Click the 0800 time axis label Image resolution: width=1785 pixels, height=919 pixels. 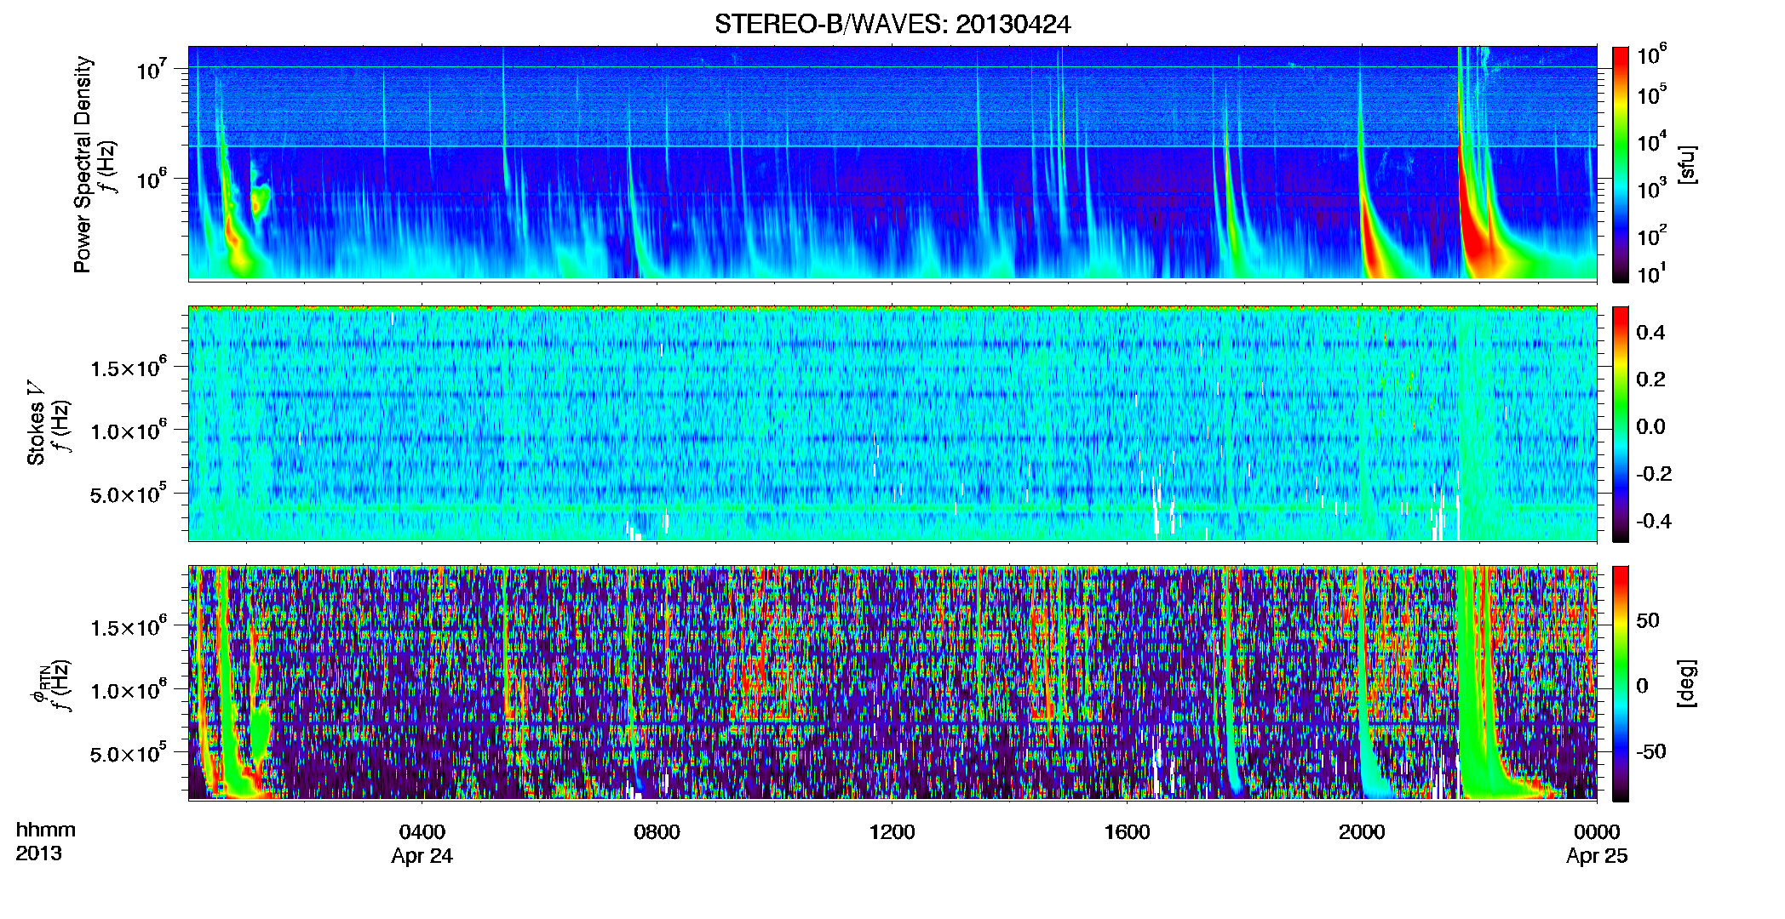click(x=657, y=831)
